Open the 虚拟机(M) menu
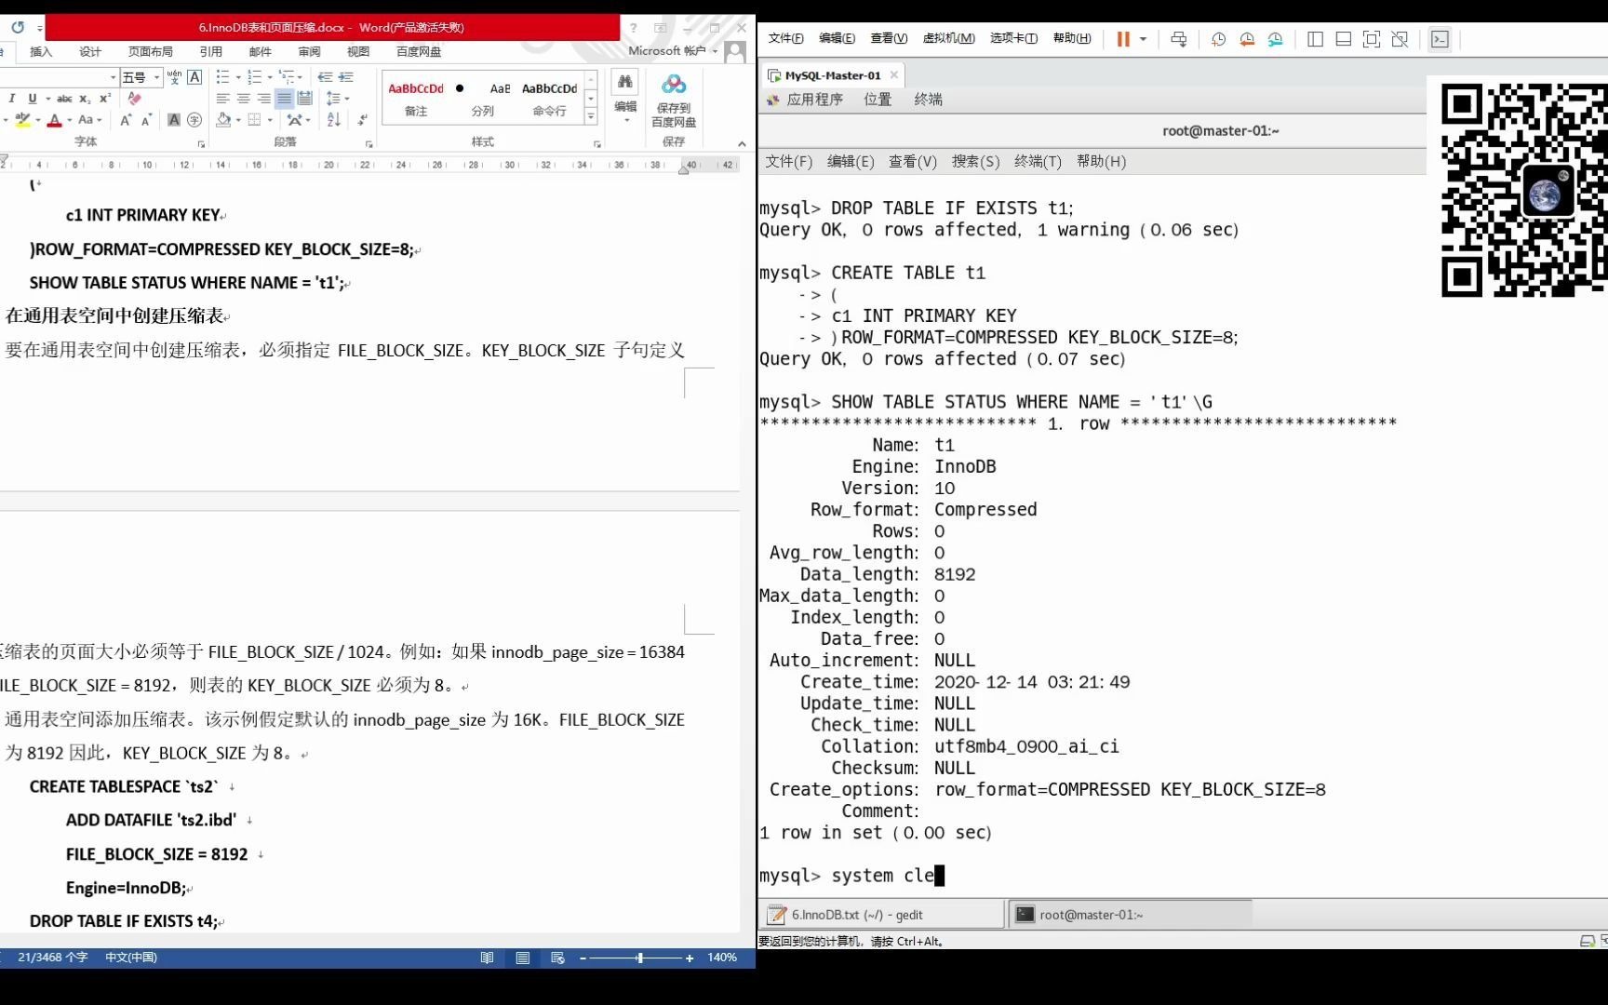Image resolution: width=1608 pixels, height=1005 pixels. click(948, 38)
